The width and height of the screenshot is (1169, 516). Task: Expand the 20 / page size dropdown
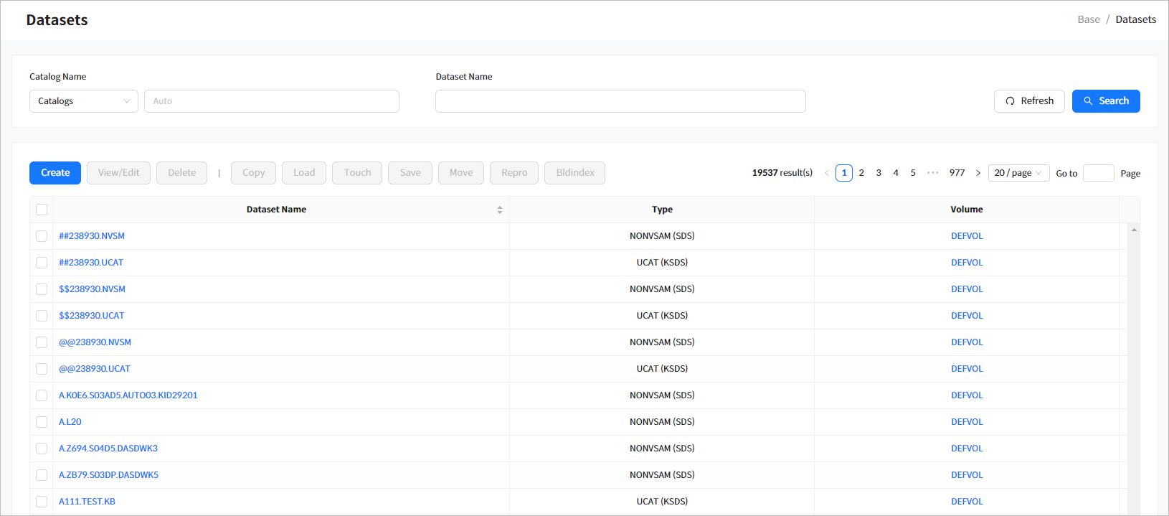pos(1018,173)
